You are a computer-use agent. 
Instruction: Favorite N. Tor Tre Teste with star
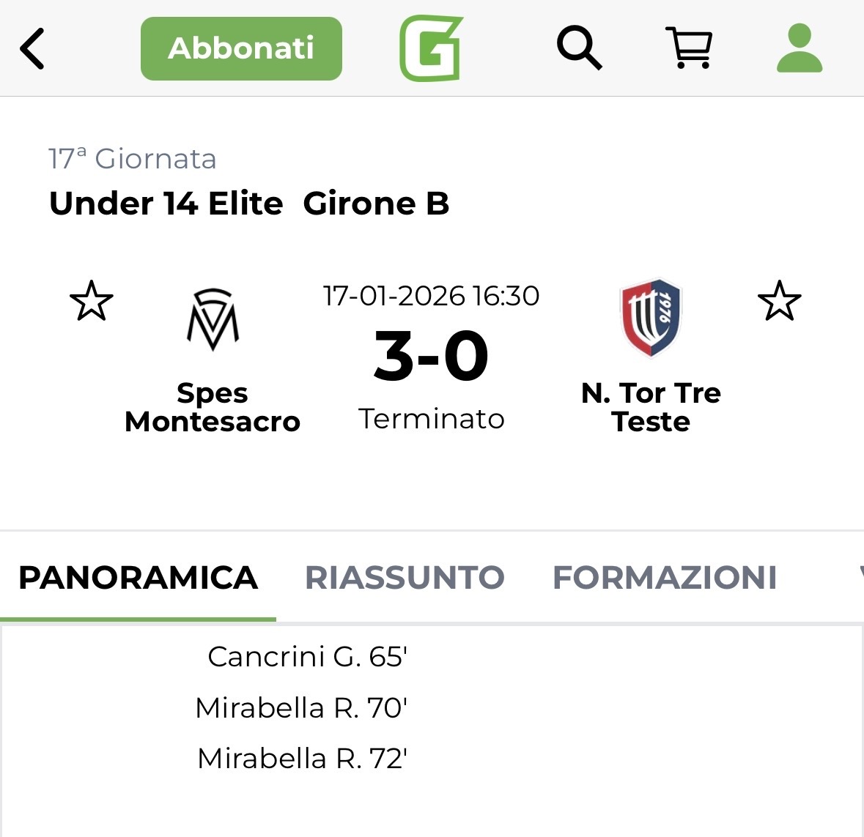point(779,301)
